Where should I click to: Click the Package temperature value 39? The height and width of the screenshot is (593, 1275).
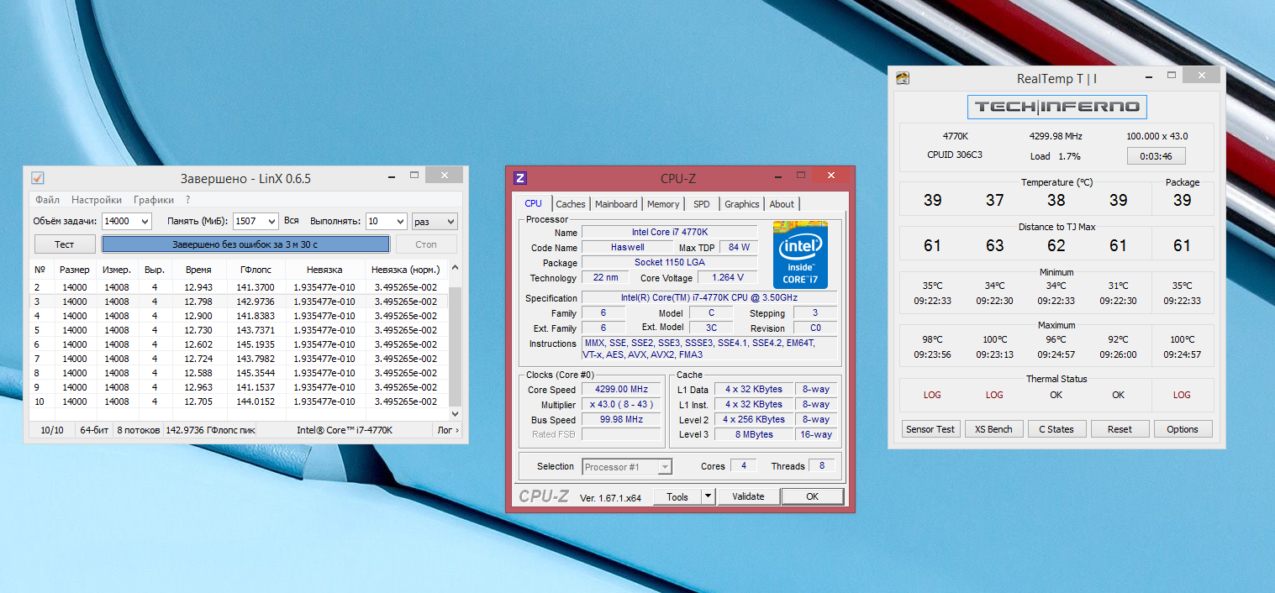1183,201
